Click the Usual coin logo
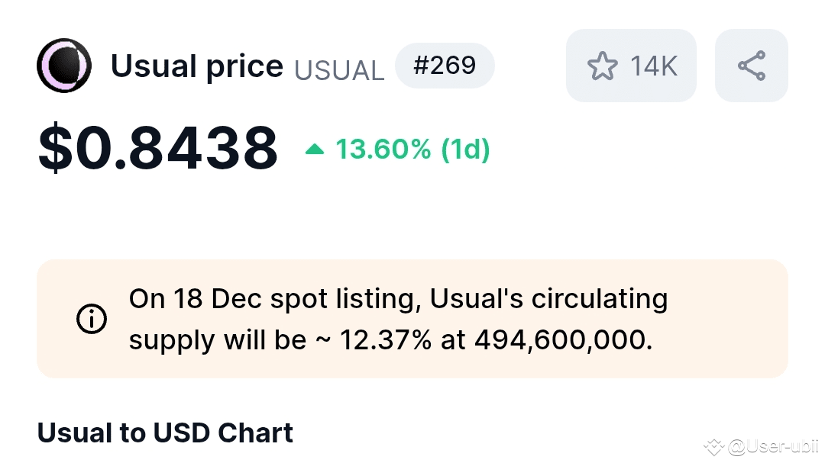The height and width of the screenshot is (463, 825). [64, 66]
